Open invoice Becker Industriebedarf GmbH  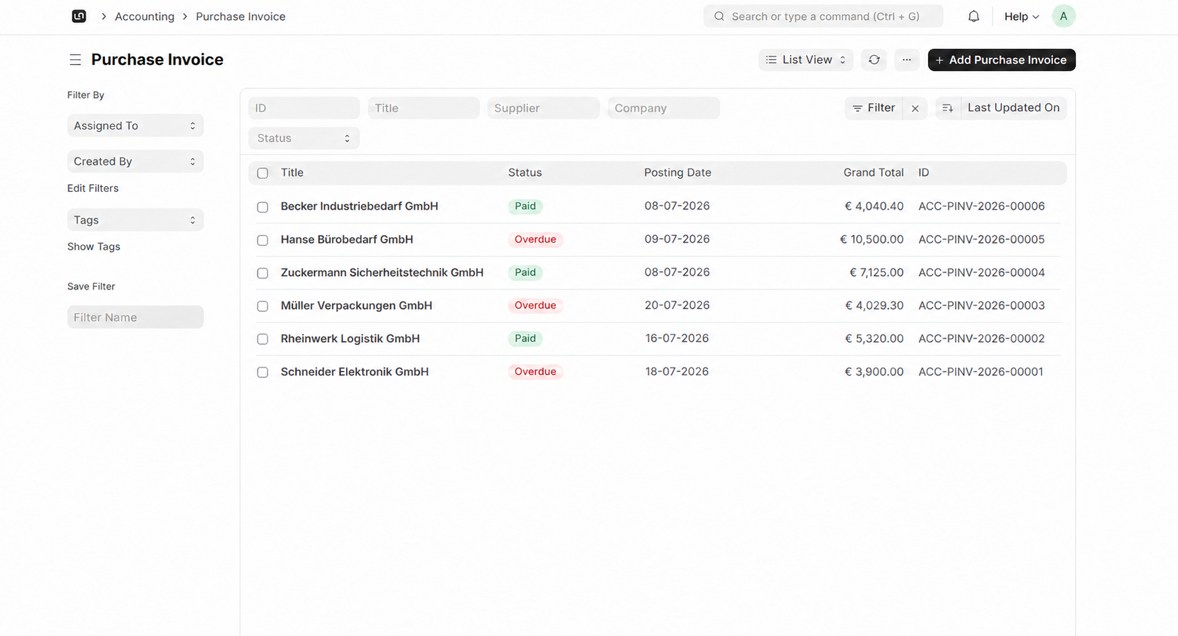coord(359,206)
